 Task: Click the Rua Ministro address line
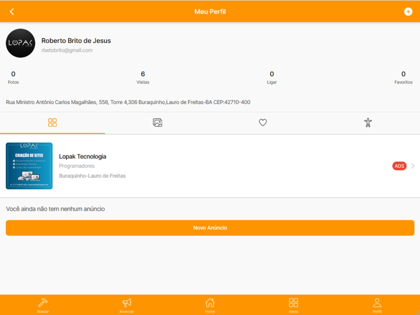(x=128, y=102)
